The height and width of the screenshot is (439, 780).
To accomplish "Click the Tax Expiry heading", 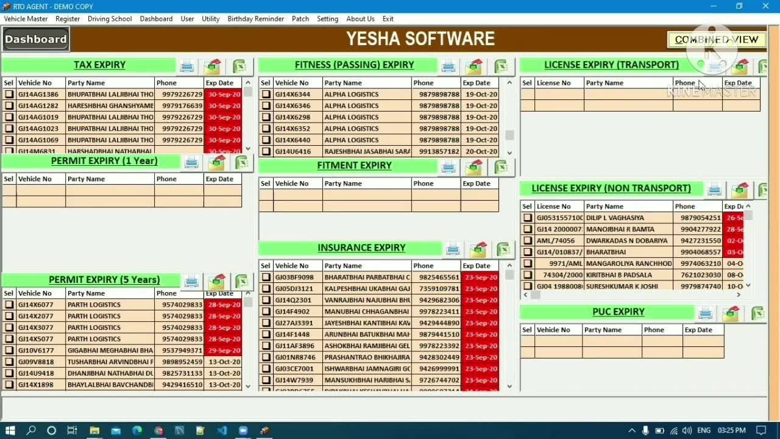I will point(100,65).
